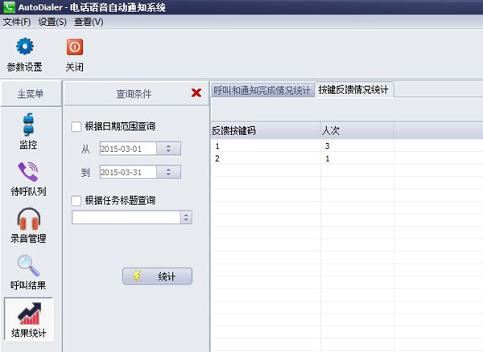The width and height of the screenshot is (483, 352).
Task: Enable 根据日期范围查询 checkbox
Action: click(x=76, y=126)
